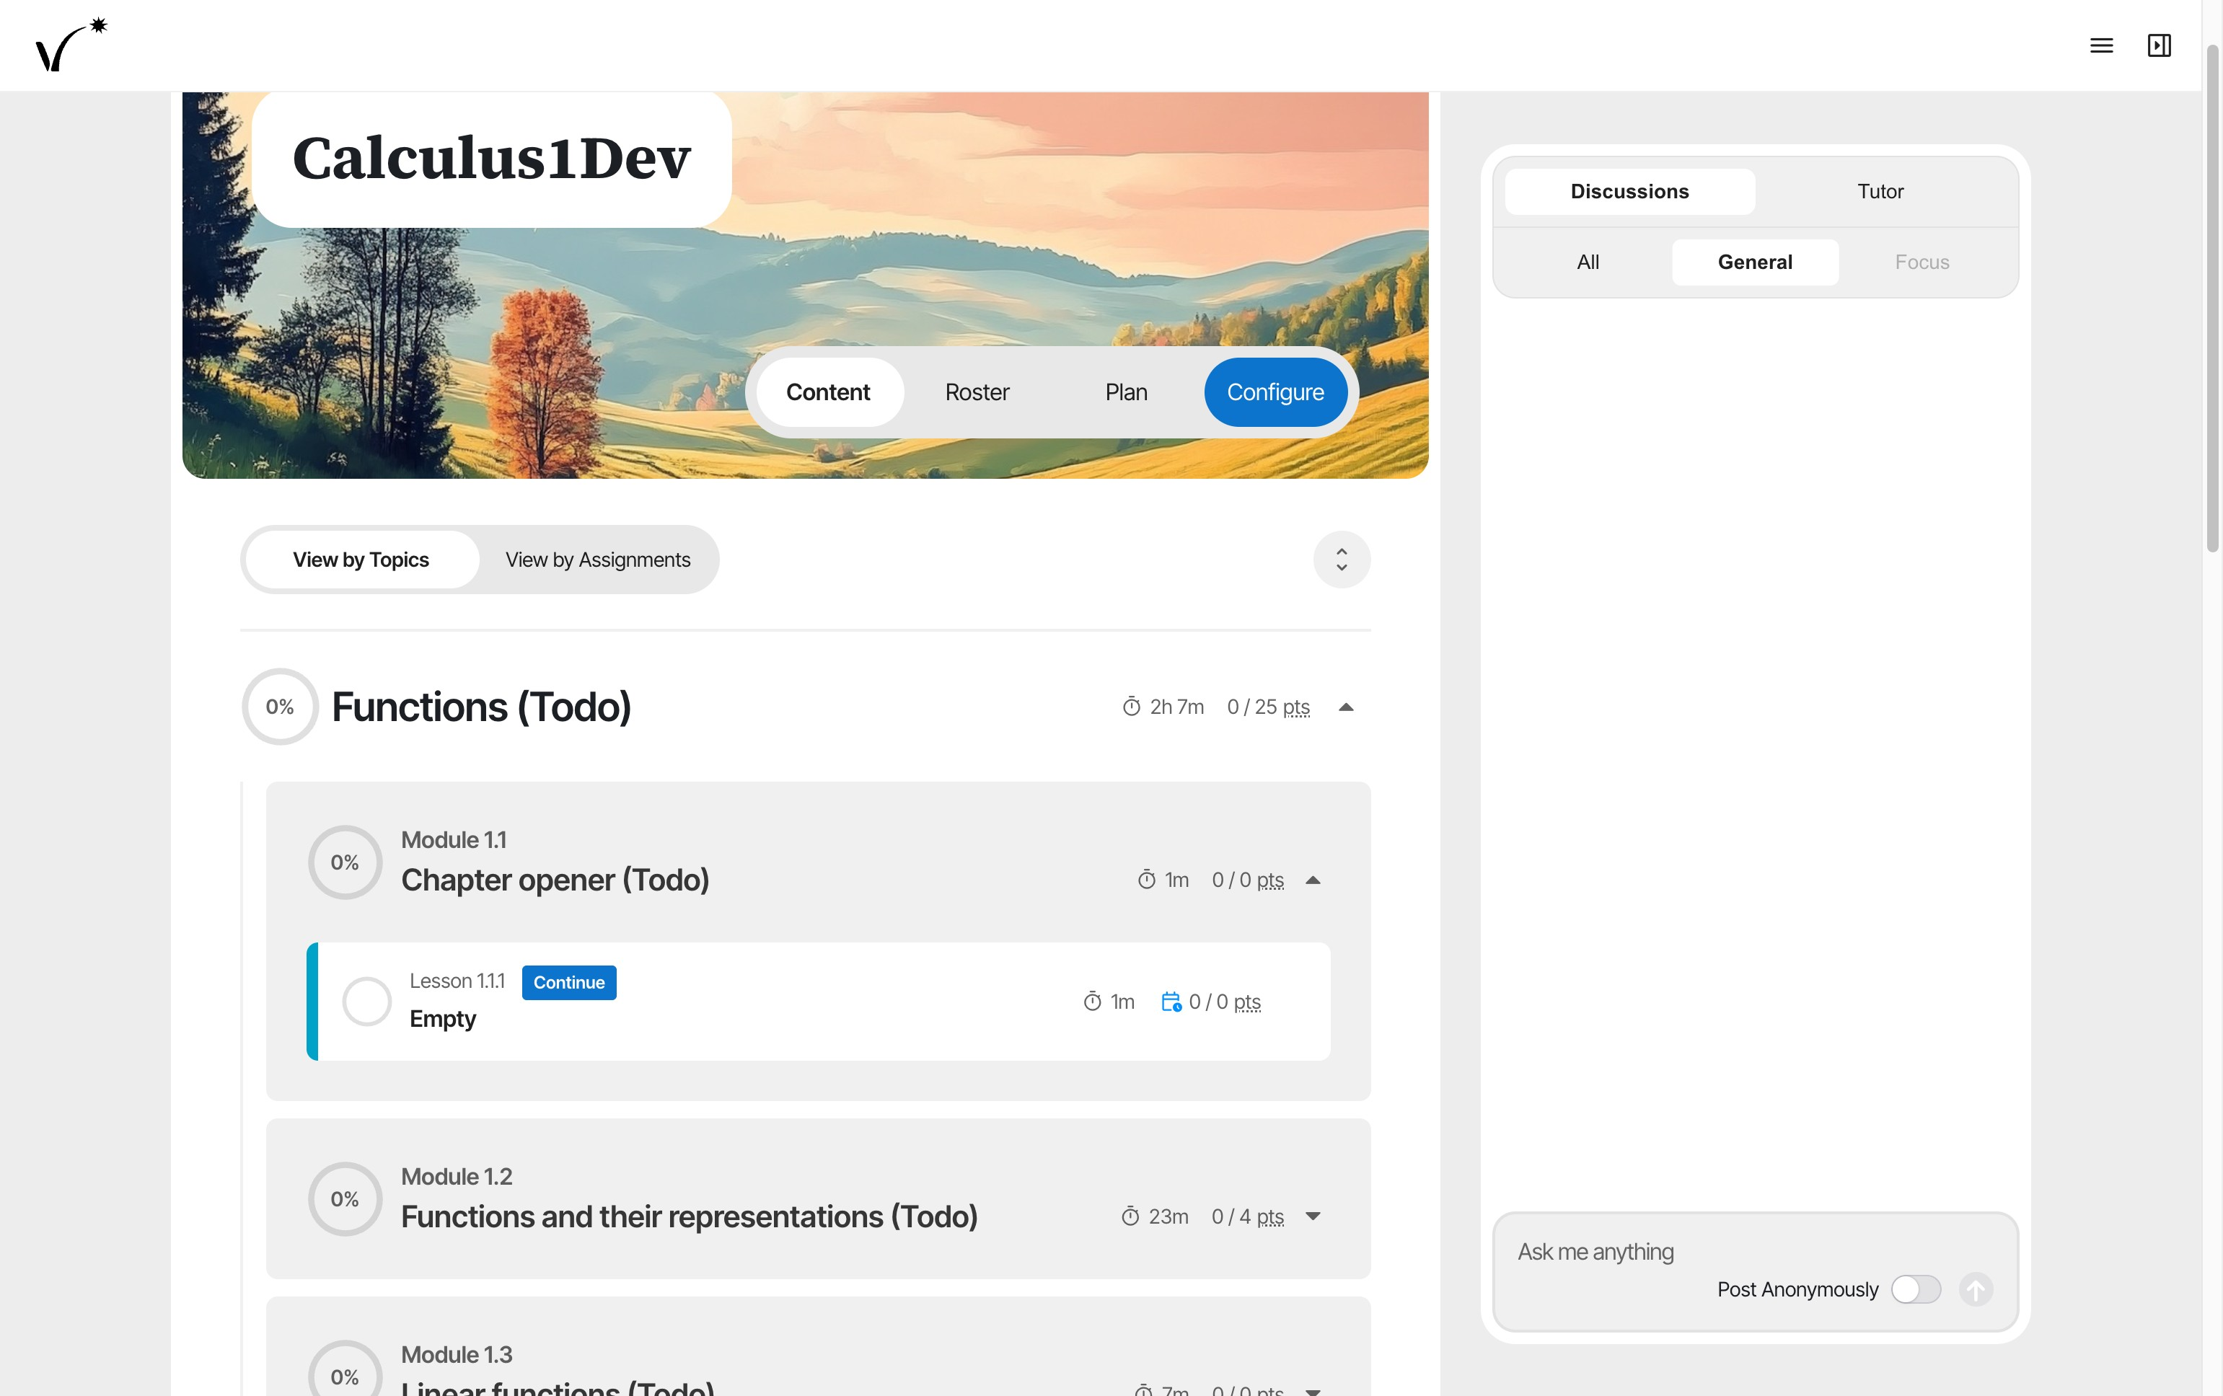2223x1396 pixels.
Task: Open the Roster tab
Action: click(x=977, y=392)
